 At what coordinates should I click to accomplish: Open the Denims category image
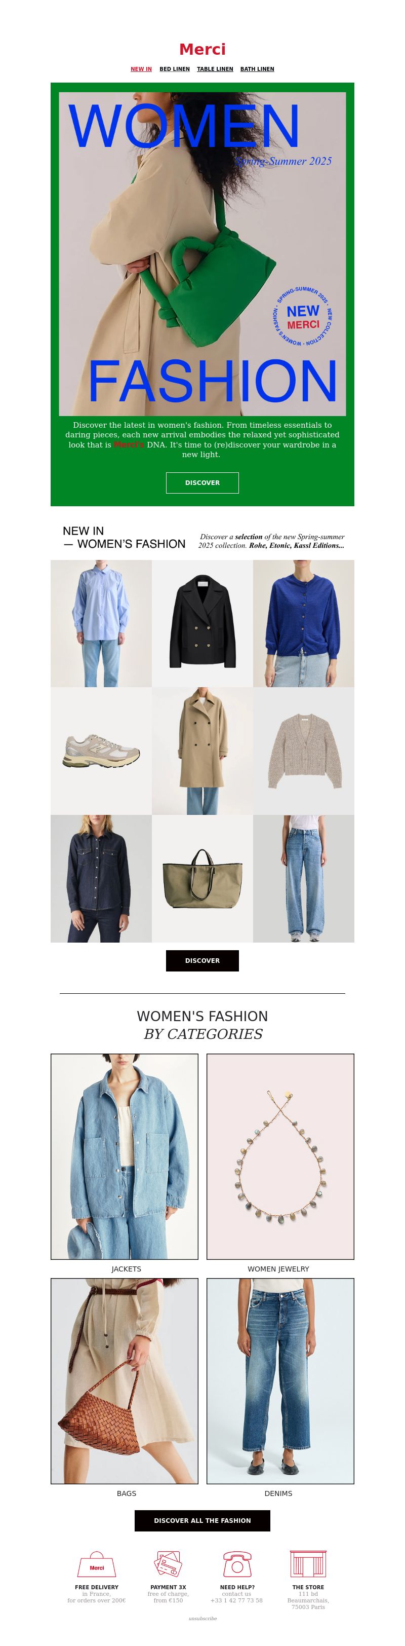280,1381
